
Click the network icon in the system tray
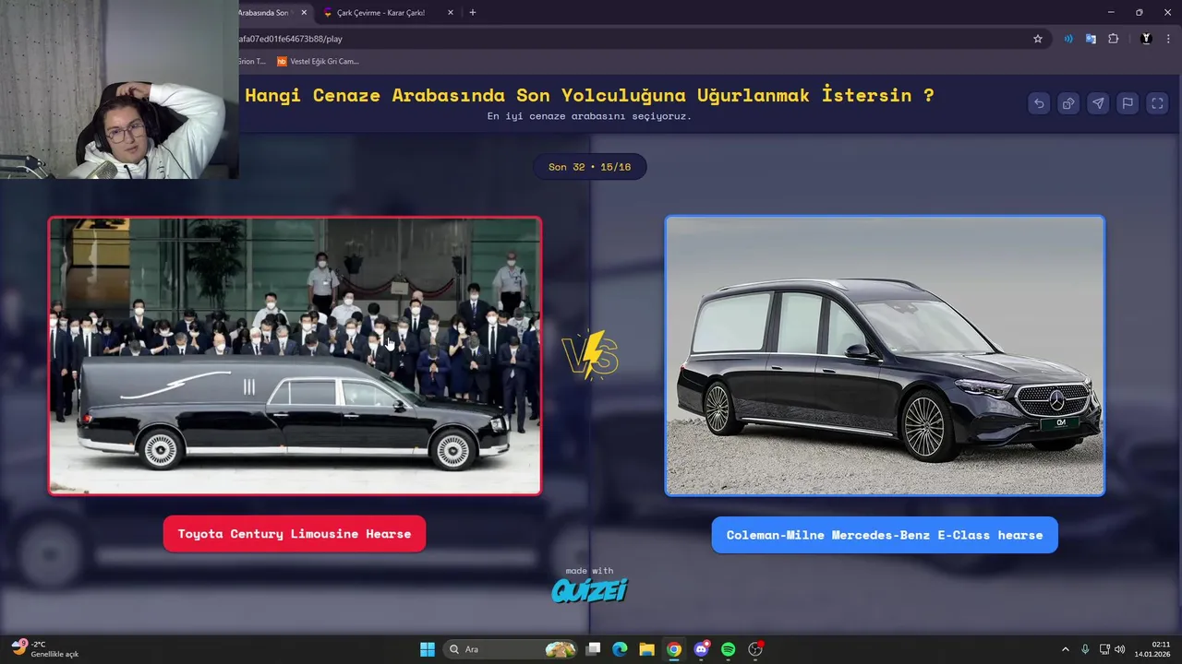click(1104, 649)
